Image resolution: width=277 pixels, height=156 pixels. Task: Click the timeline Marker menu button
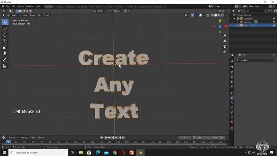click(x=41, y=138)
